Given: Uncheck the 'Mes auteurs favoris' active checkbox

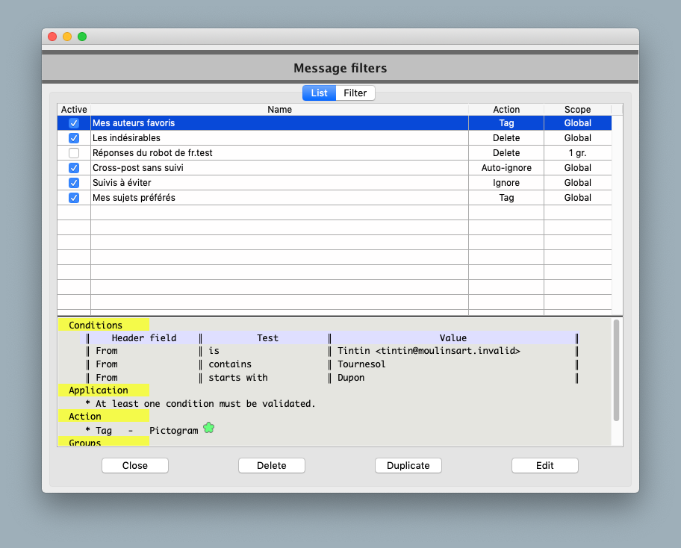Looking at the screenshot, I should tap(74, 123).
